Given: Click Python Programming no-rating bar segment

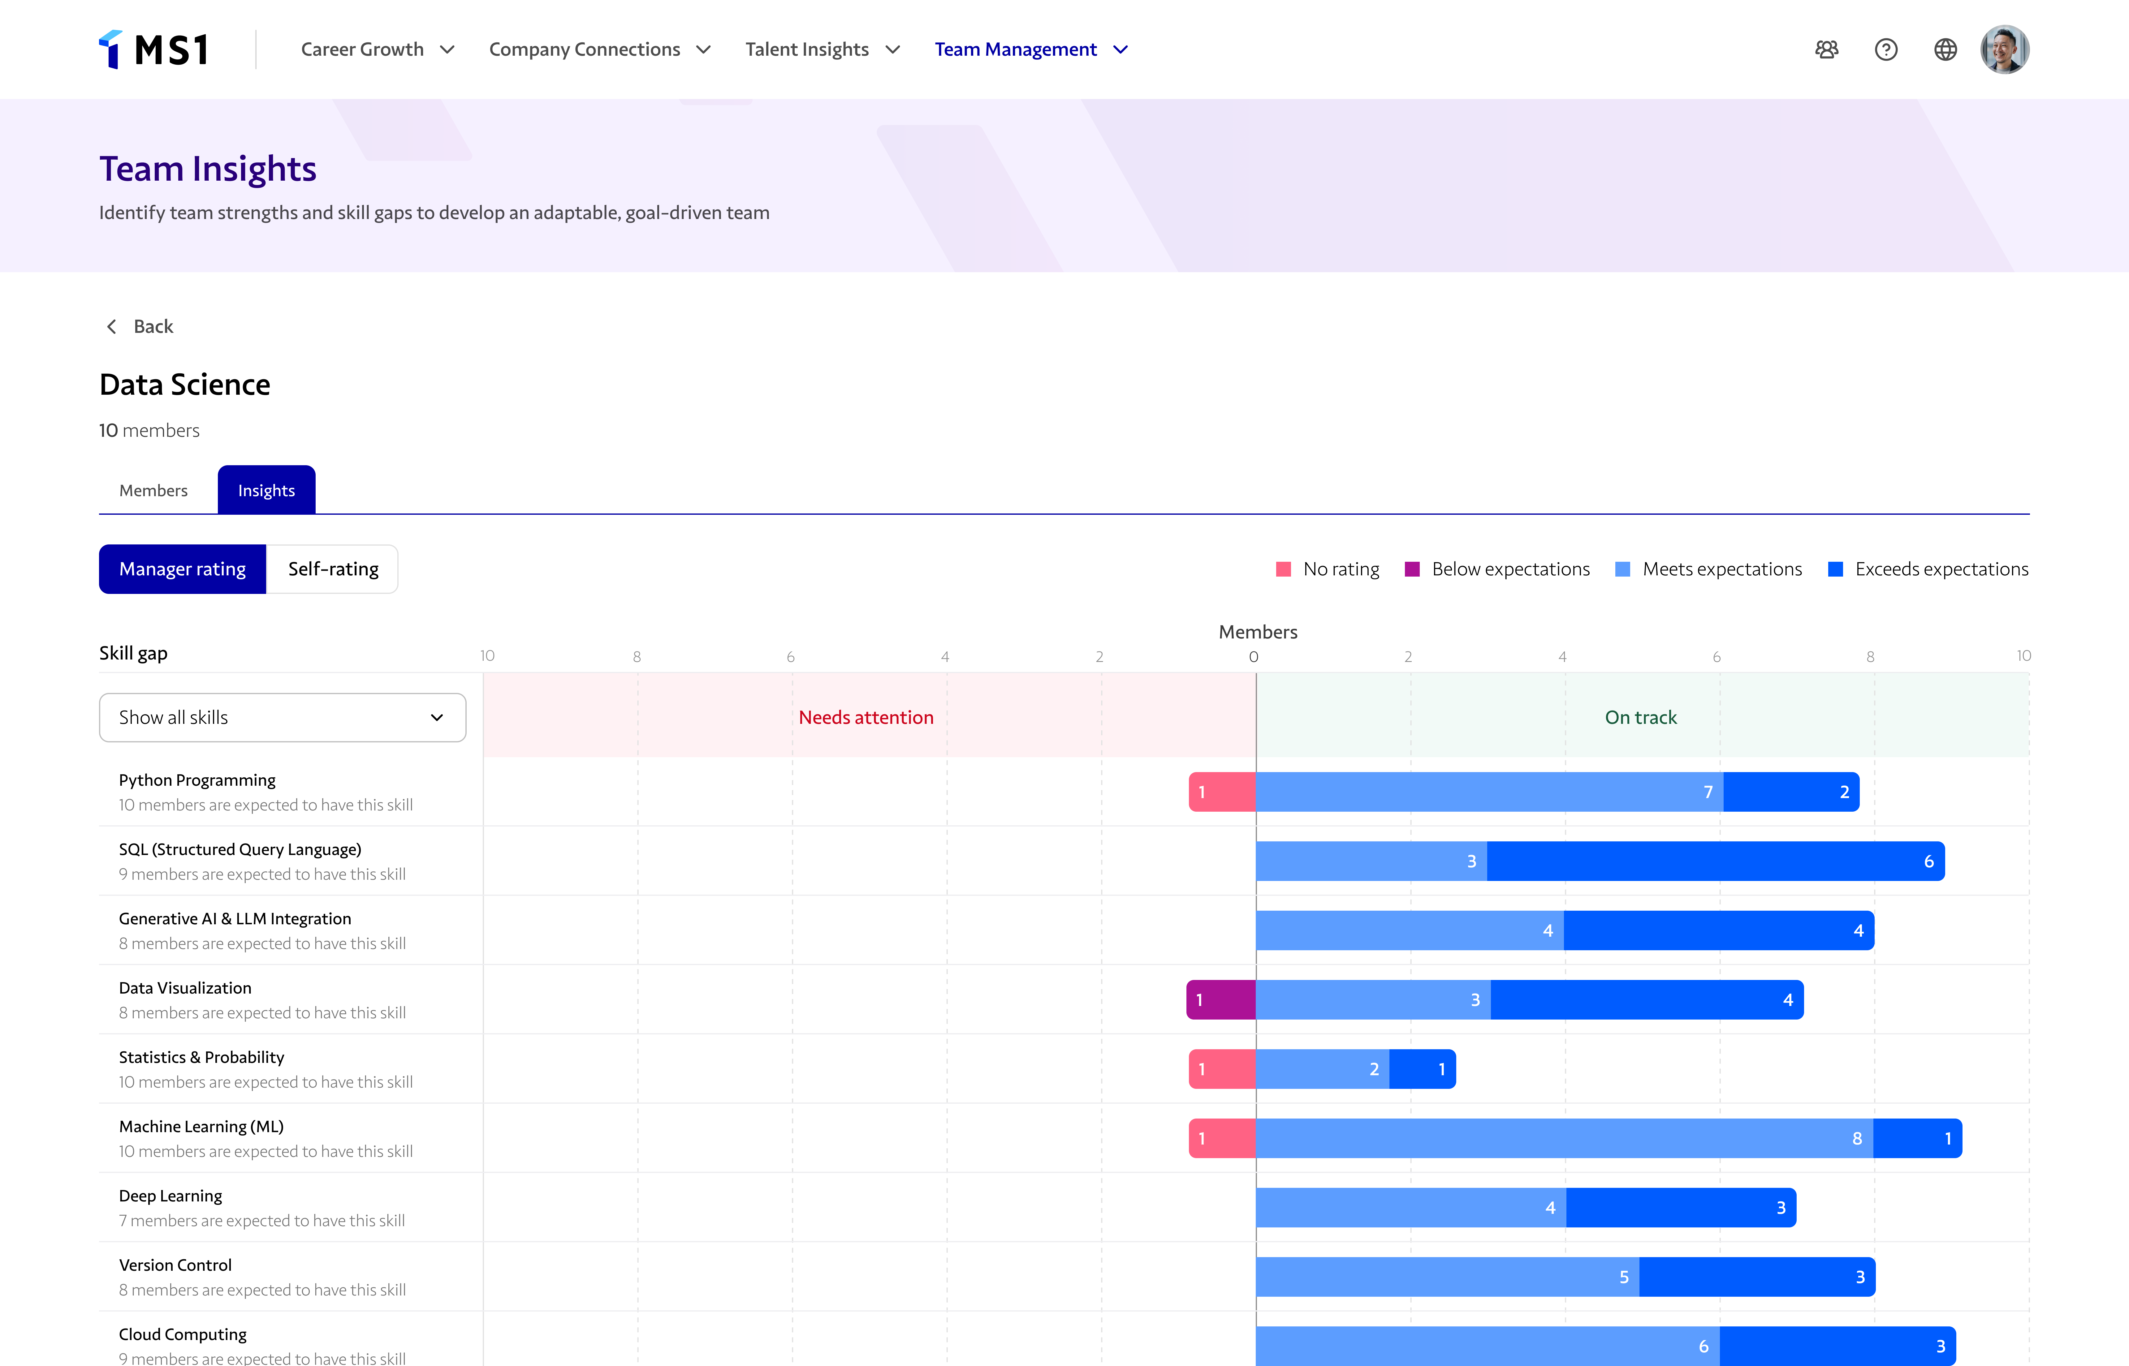Looking at the screenshot, I should [x=1222, y=792].
